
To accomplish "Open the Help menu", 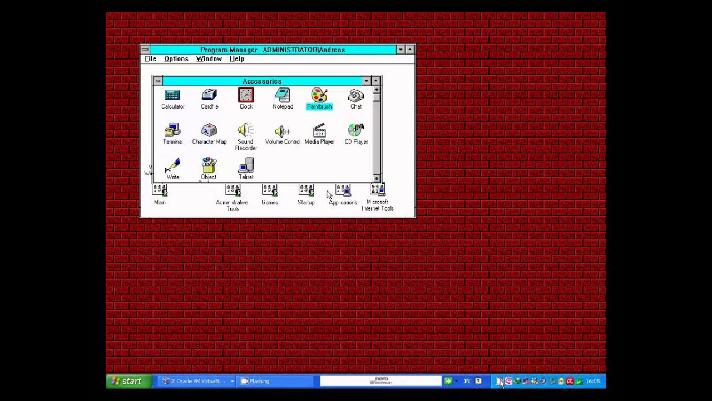I will (237, 59).
